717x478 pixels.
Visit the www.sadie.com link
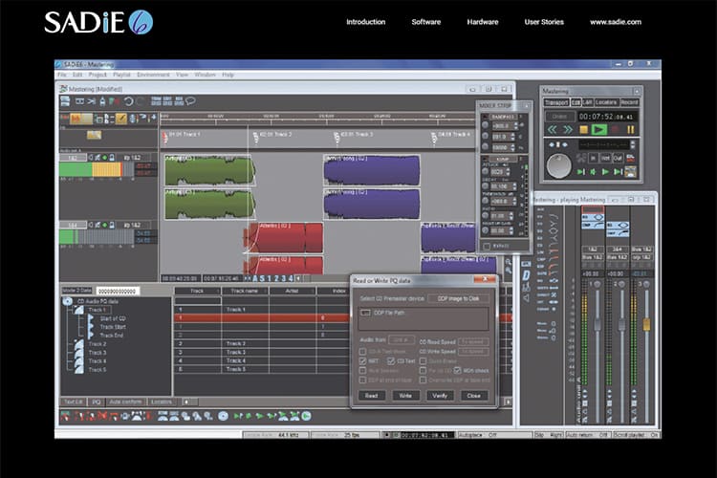click(616, 22)
